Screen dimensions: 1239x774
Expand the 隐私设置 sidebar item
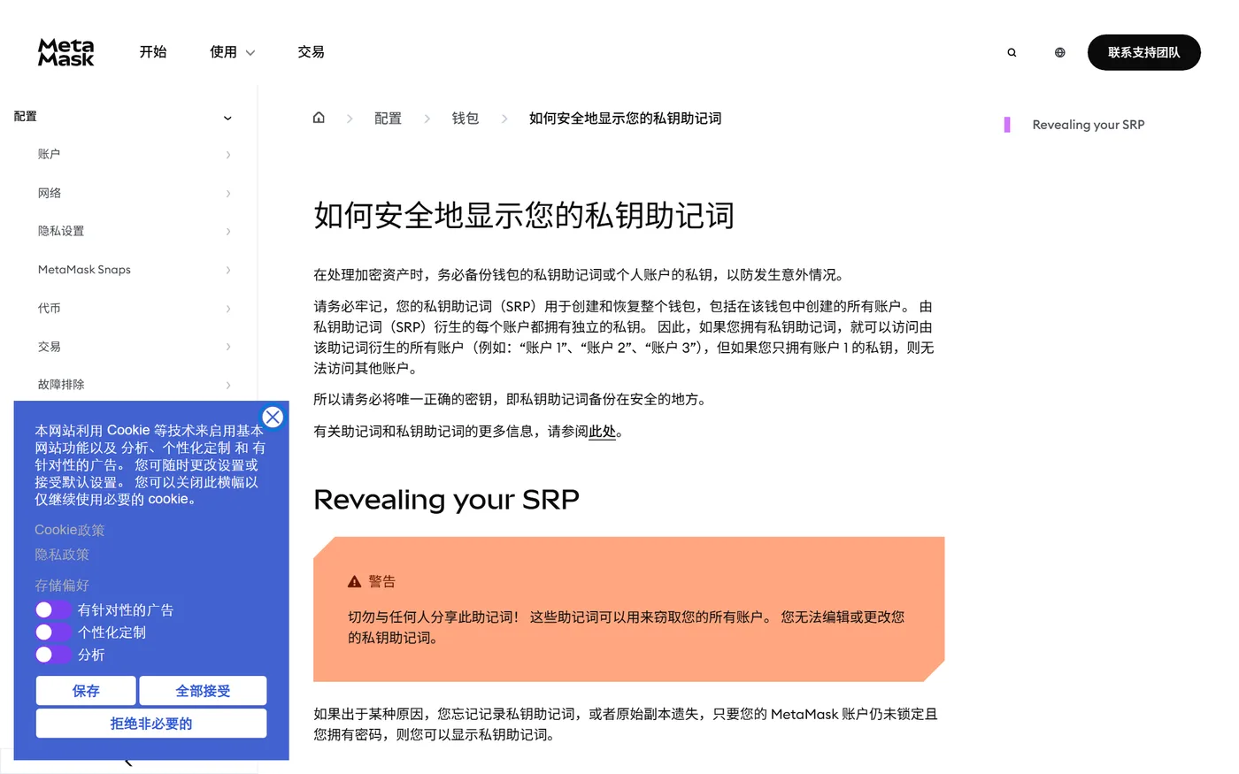(134, 231)
